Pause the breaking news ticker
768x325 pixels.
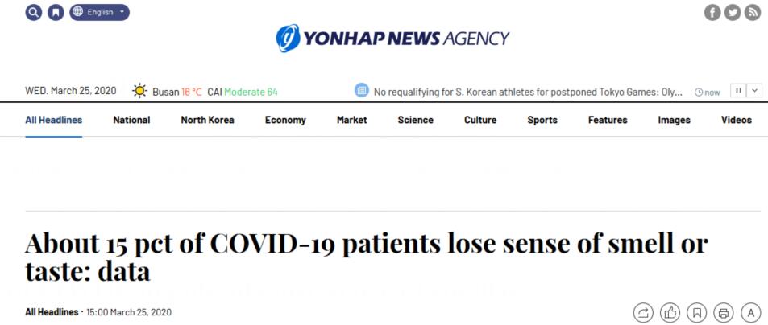738,90
